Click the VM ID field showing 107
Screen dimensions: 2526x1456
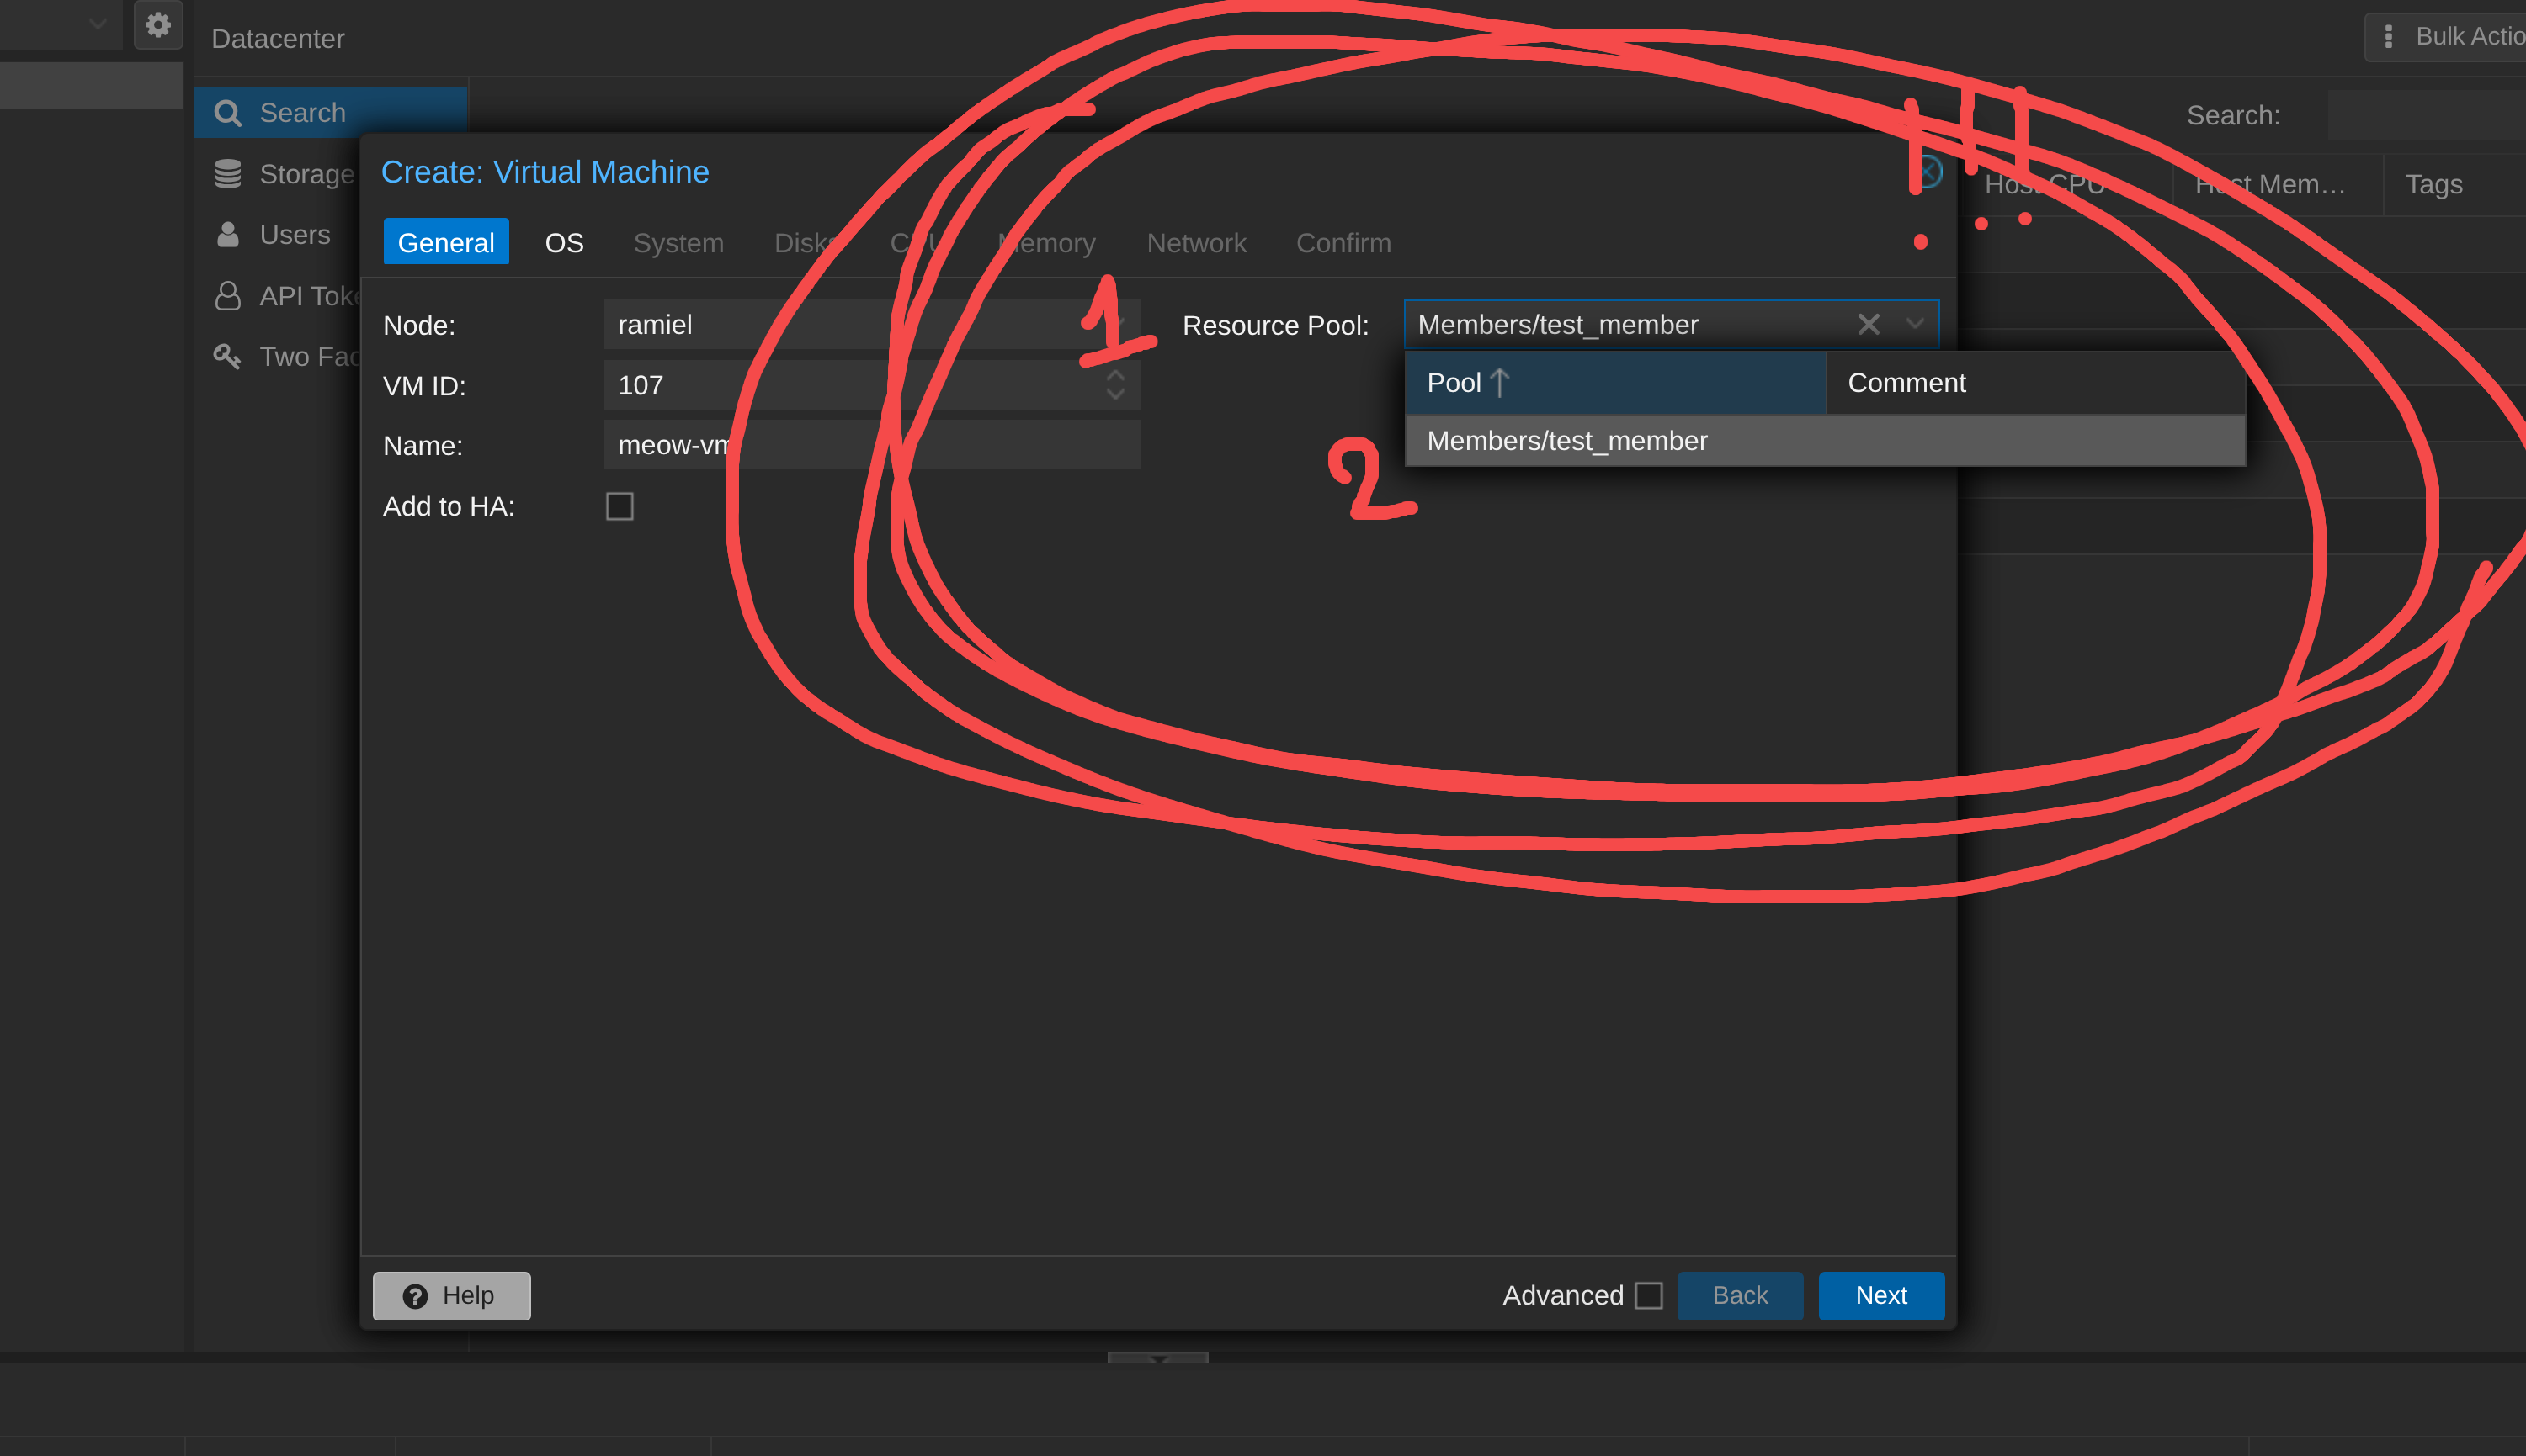coord(871,385)
